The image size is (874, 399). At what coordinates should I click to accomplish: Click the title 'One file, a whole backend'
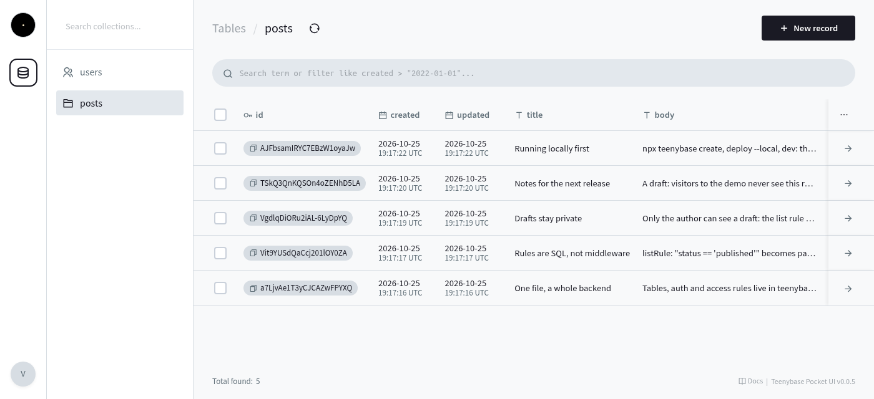pyautogui.click(x=563, y=288)
